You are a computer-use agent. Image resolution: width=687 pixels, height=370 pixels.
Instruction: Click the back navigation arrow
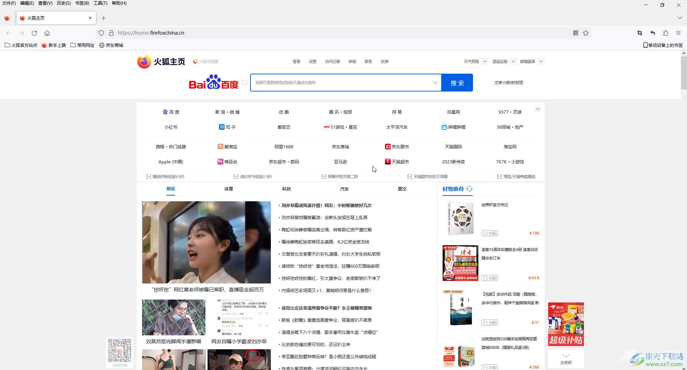pos(9,33)
